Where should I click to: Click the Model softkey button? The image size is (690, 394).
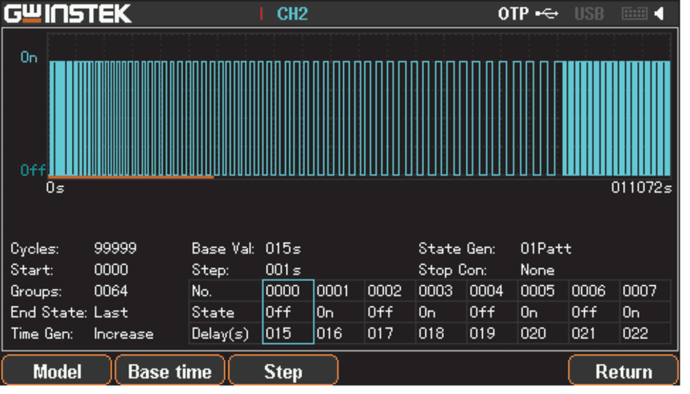coord(56,371)
